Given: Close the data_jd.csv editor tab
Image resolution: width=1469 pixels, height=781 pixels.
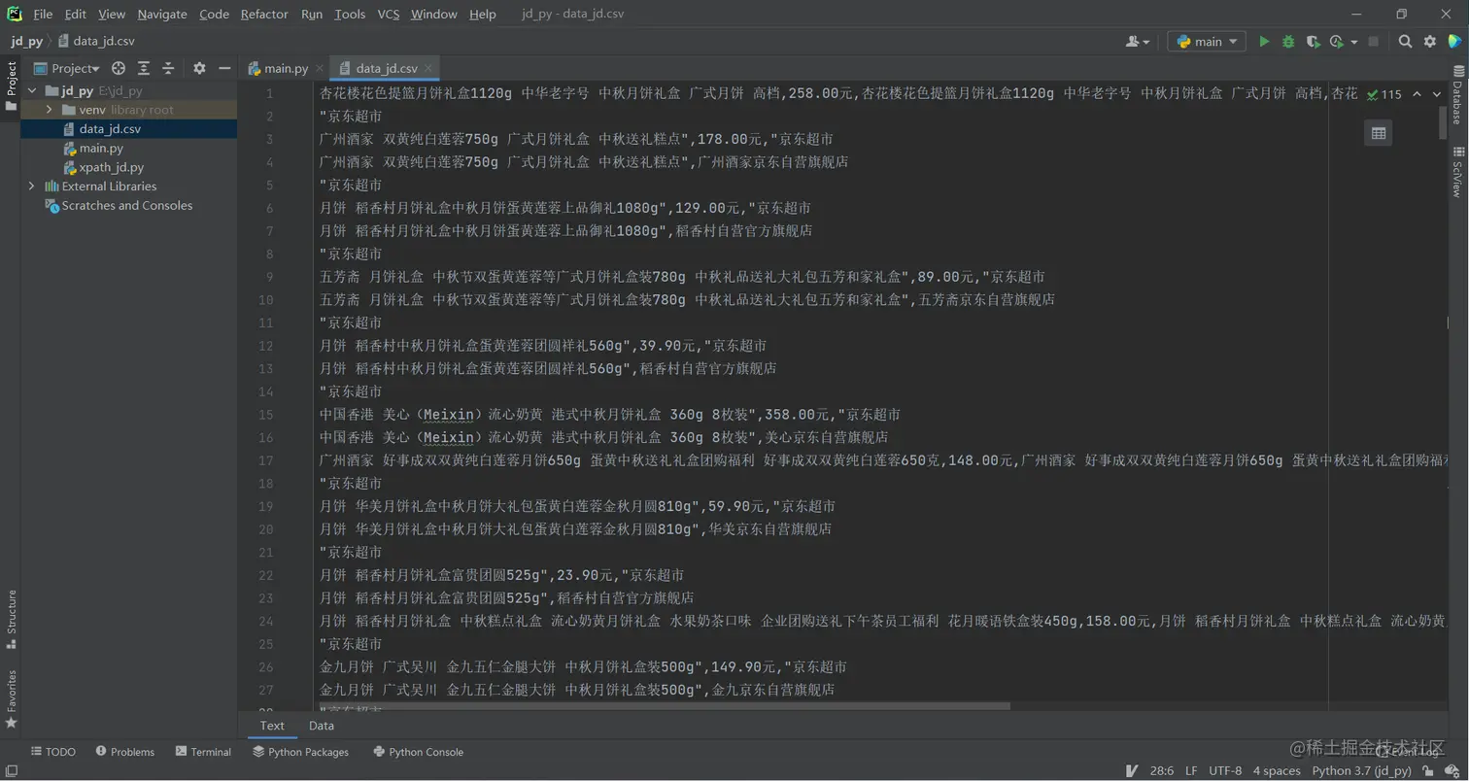Looking at the screenshot, I should [429, 68].
